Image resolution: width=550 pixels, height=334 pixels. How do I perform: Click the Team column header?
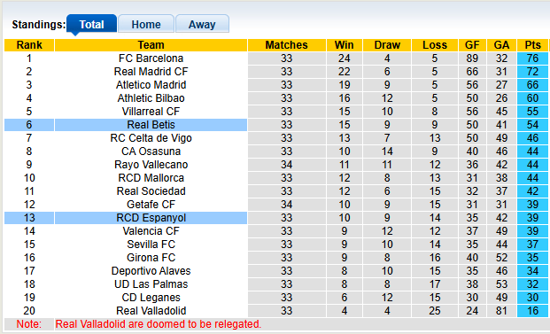pyautogui.click(x=151, y=45)
